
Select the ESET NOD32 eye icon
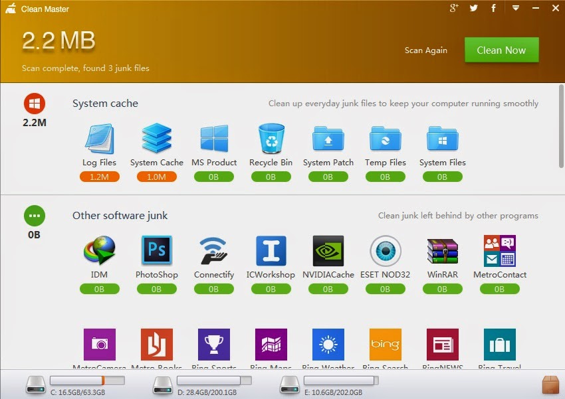point(385,250)
